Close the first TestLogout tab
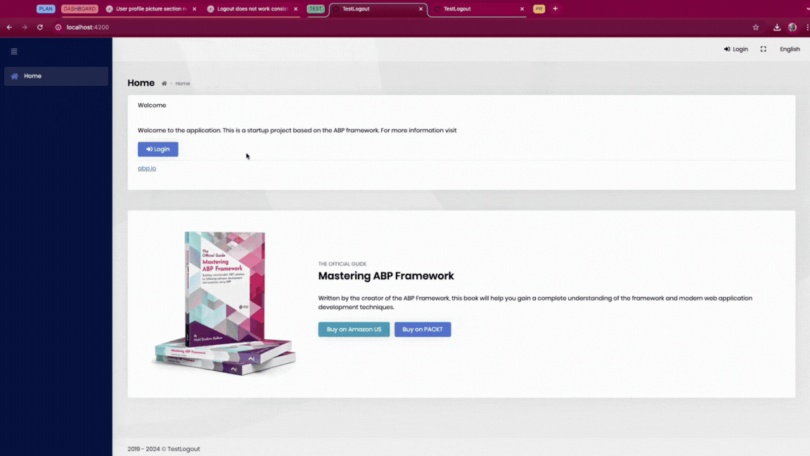Image resolution: width=810 pixels, height=456 pixels. (x=420, y=8)
